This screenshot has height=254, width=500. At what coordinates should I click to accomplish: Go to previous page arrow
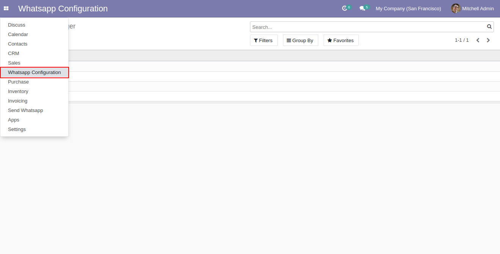point(478,40)
